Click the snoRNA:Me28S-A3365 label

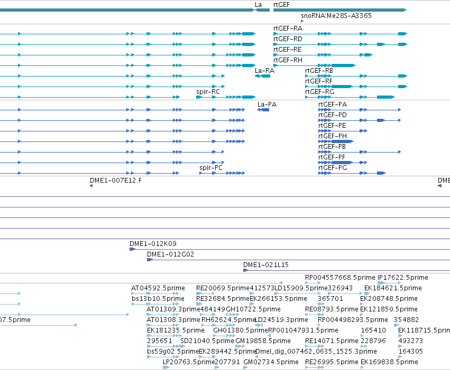pos(336,15)
